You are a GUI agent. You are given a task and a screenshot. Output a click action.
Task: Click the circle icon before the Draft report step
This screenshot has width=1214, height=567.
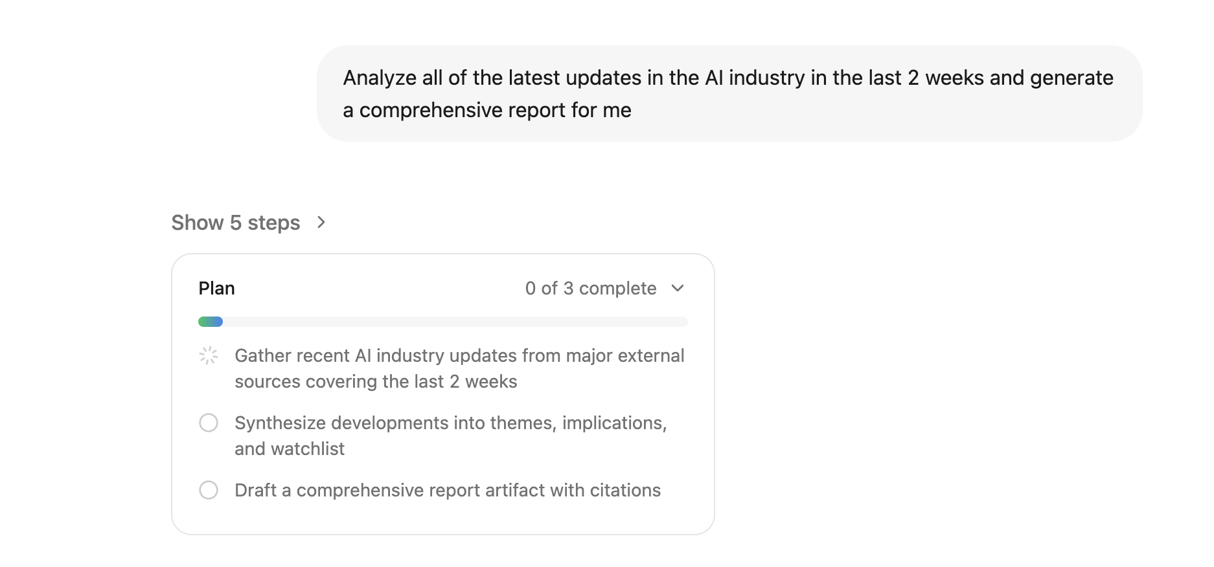209,490
